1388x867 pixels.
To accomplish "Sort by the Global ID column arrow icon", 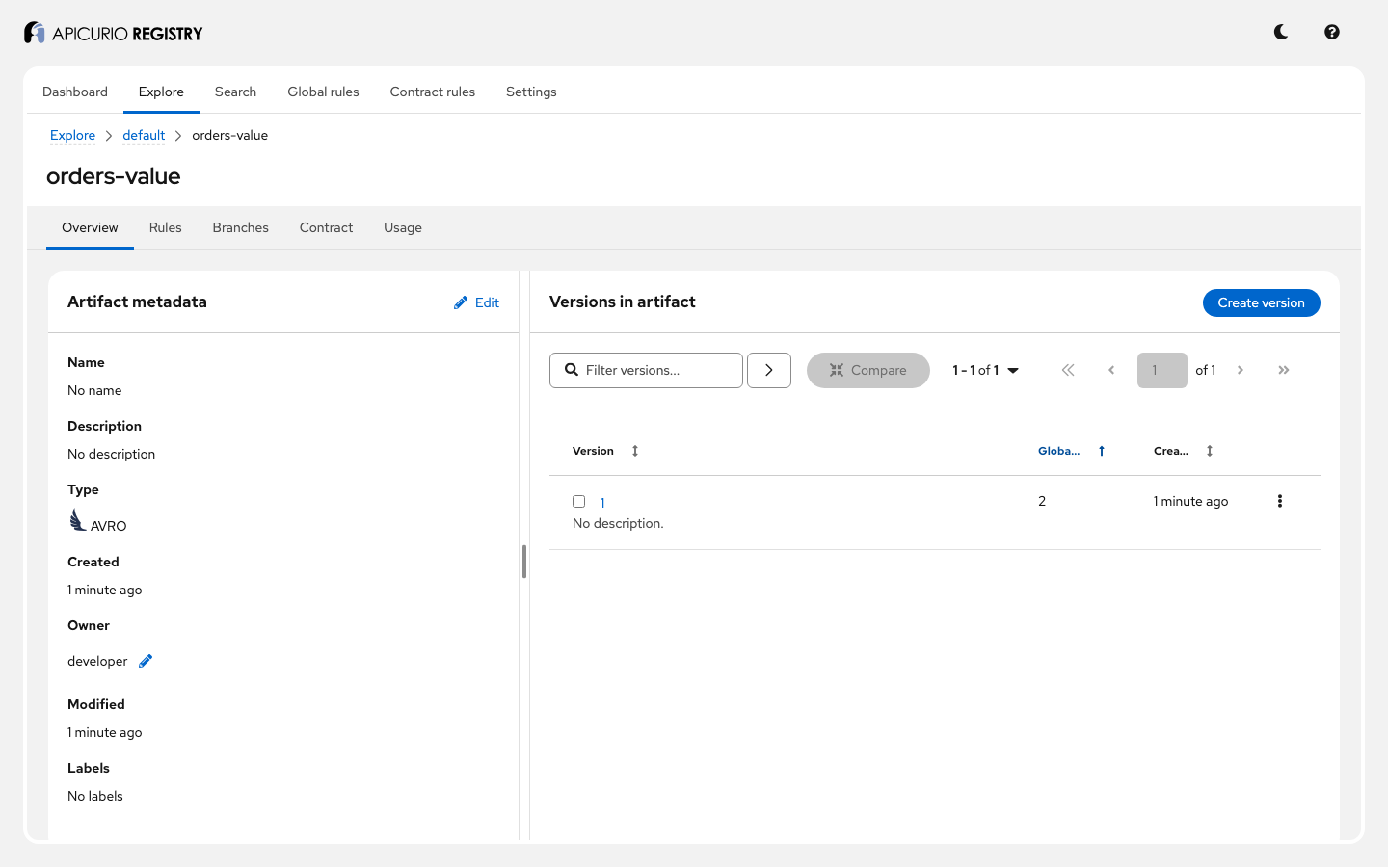I will tap(1102, 451).
